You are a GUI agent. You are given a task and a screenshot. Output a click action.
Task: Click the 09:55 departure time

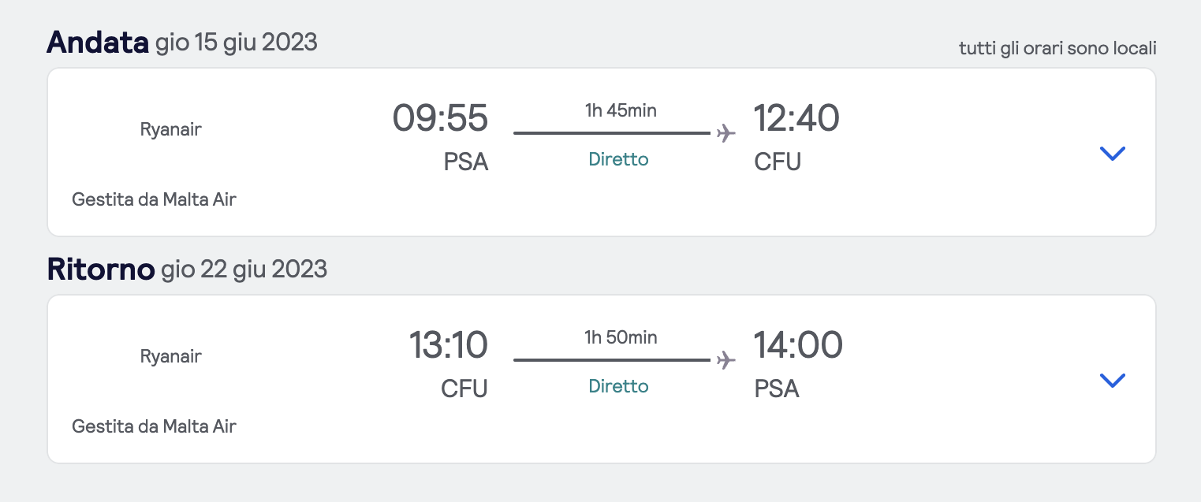tap(440, 119)
